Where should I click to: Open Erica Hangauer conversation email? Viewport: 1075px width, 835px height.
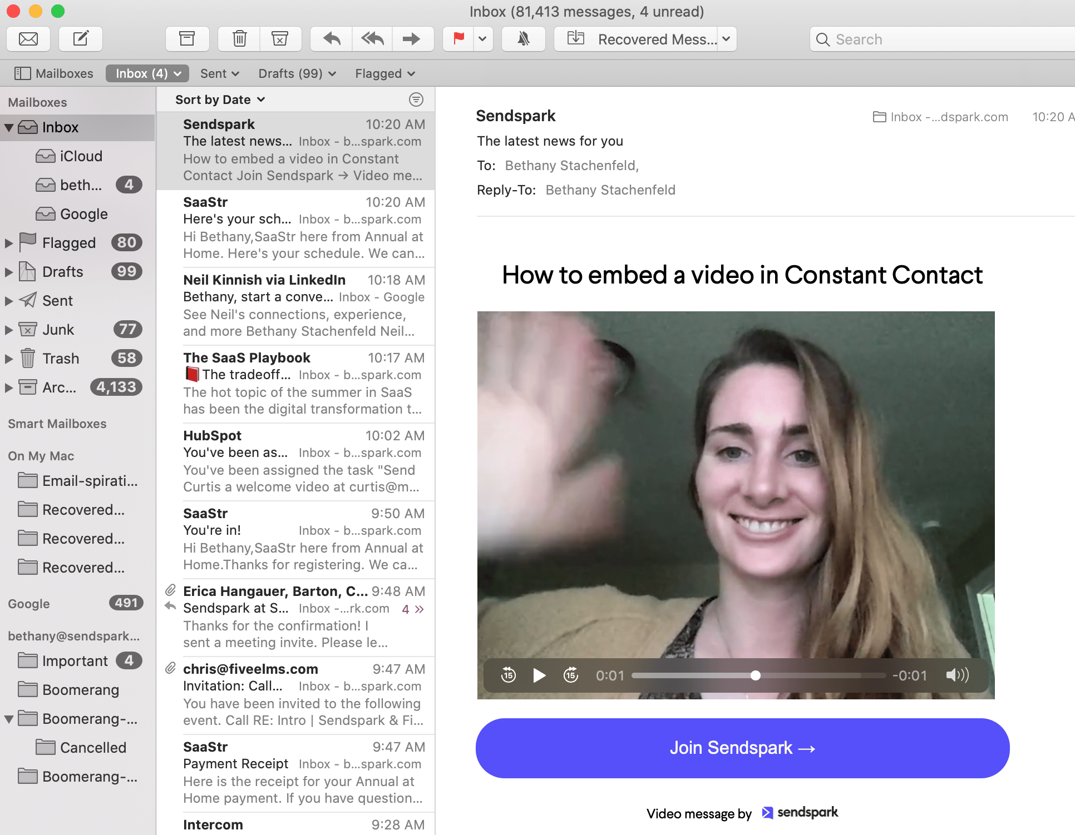[296, 618]
